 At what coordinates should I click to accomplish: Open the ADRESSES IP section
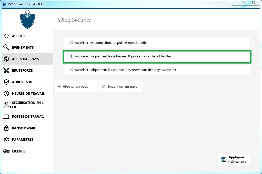28,82
